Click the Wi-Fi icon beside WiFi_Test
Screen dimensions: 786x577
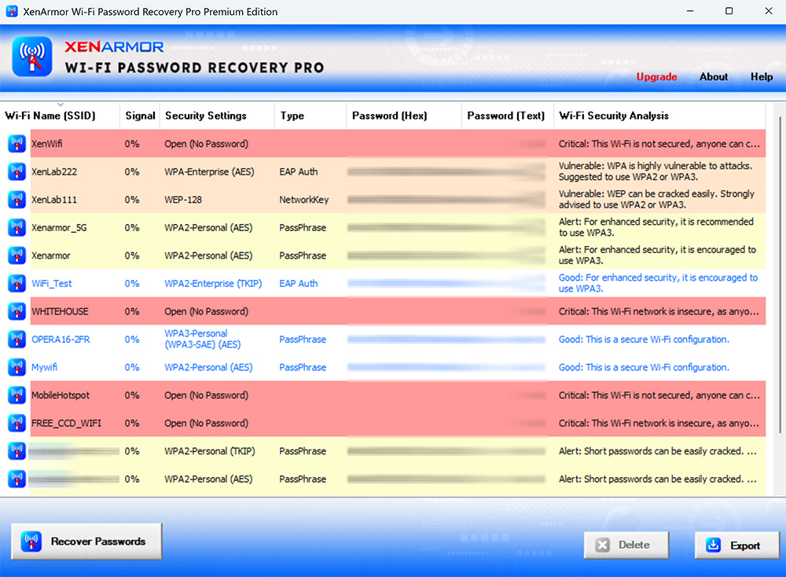click(x=17, y=284)
